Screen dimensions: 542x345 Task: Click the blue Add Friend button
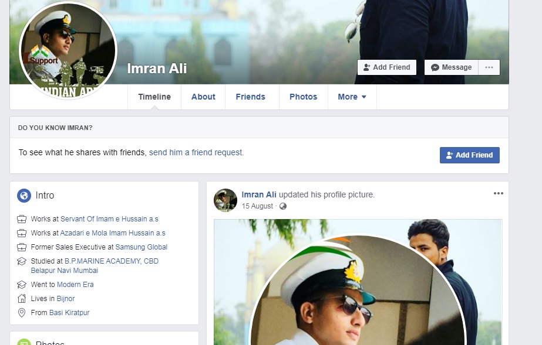pyautogui.click(x=469, y=155)
